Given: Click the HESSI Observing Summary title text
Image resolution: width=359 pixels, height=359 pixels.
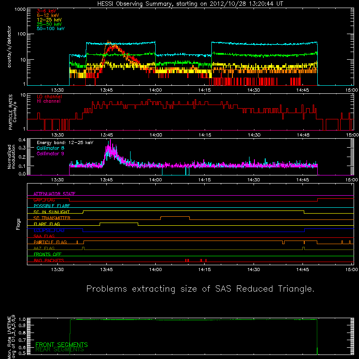Looking at the screenshot, I should (x=190, y=4).
